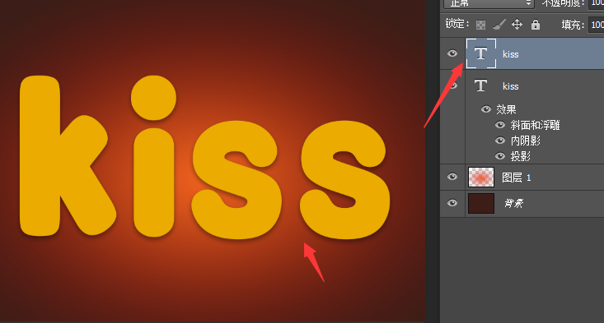Toggle visibility of the 背景 layer
The image size is (604, 323).
(452, 203)
